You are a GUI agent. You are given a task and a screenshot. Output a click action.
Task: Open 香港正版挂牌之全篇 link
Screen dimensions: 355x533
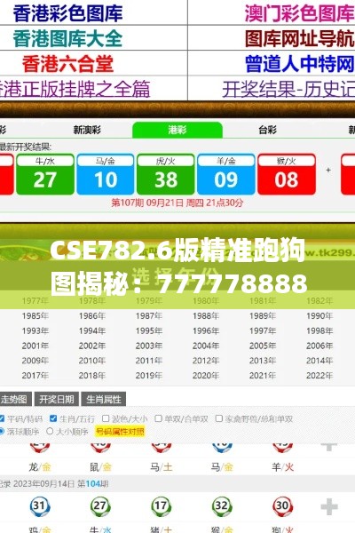75,89
